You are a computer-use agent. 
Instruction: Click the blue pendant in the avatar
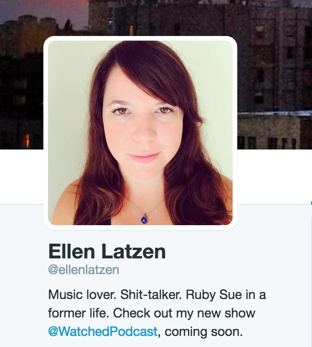(144, 220)
